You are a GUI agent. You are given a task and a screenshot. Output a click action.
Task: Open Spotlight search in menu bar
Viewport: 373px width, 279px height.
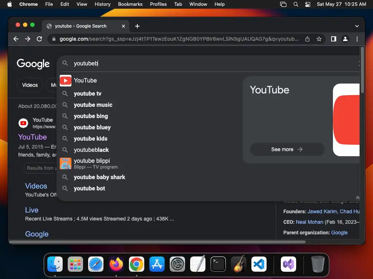tap(296, 4)
